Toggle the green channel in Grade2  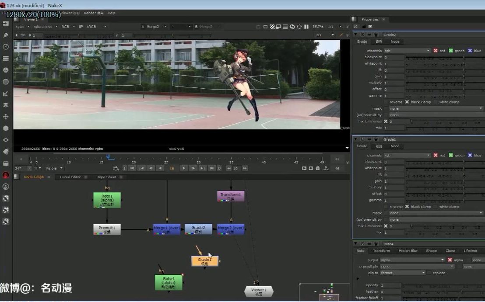point(451,51)
